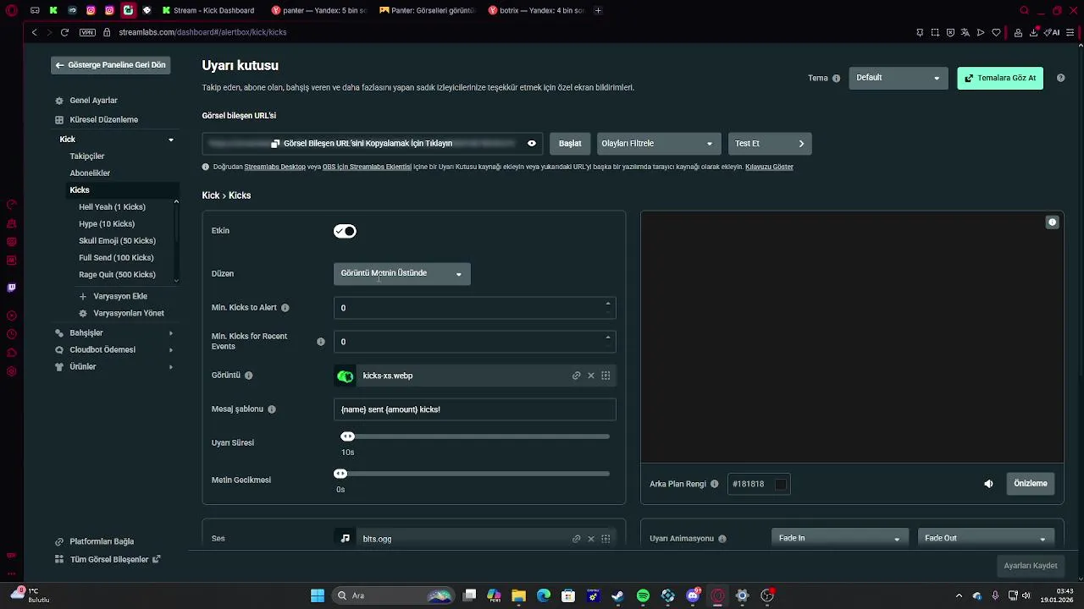Expand the Cloudbot Ödemesi sidebar section
Image resolution: width=1084 pixels, height=609 pixels.
click(x=170, y=350)
